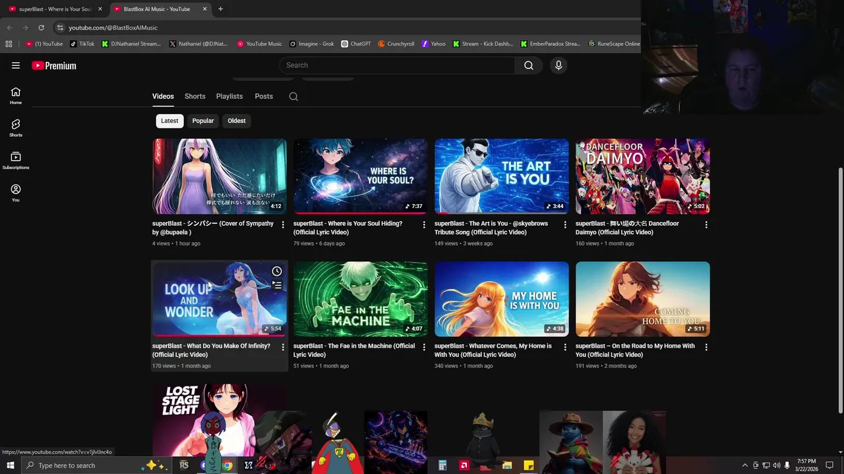This screenshot has height=474, width=844.
Task: Open TikTok bookmark
Action: 82,44
